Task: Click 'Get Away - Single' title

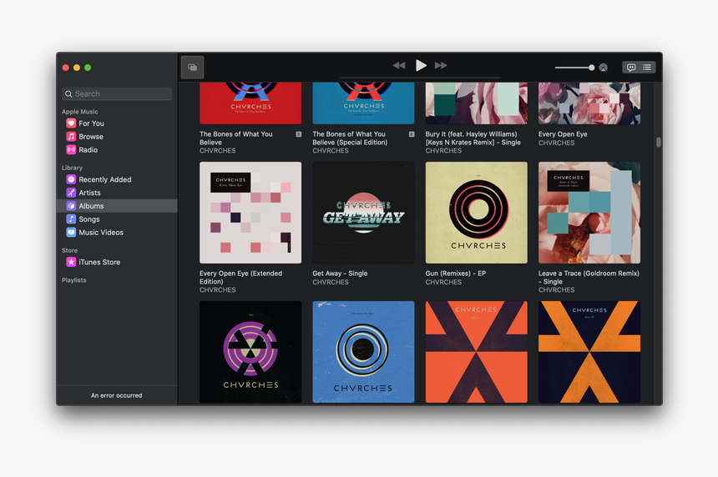Action: (x=340, y=274)
